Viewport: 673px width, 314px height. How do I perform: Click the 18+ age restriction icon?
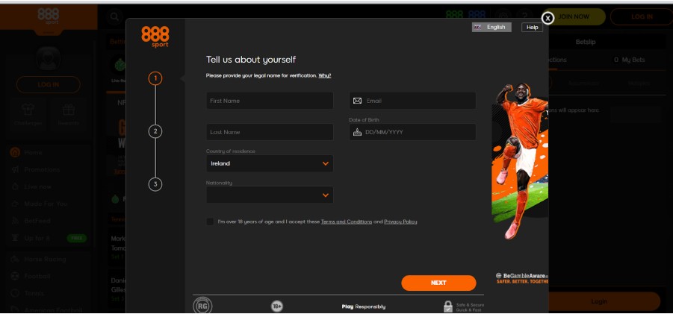tap(277, 305)
